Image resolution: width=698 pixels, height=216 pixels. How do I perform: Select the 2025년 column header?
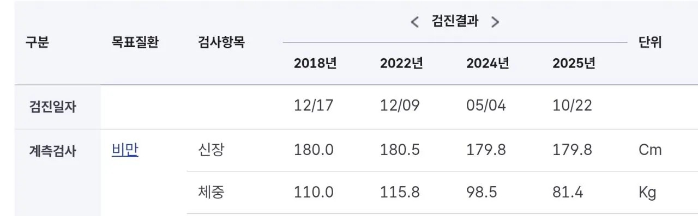click(574, 63)
